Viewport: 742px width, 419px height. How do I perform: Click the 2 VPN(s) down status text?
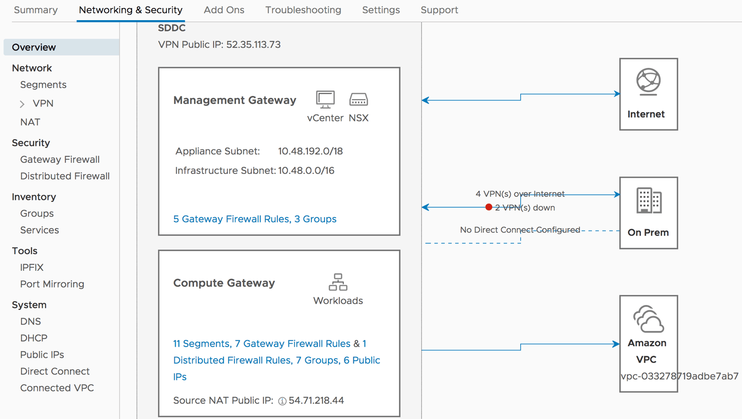pos(525,207)
